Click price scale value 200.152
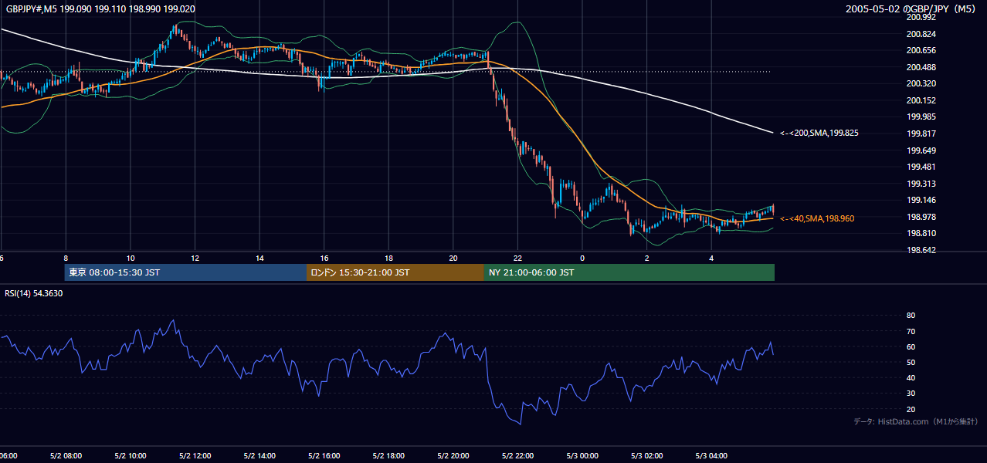The image size is (987, 463). click(x=920, y=100)
